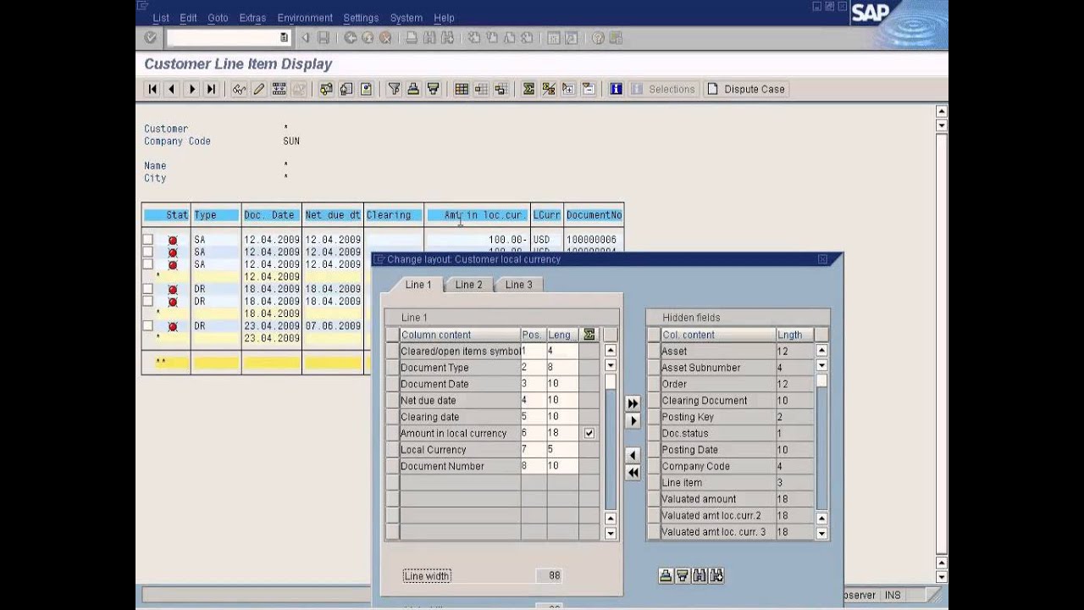Click the scroll-down arrow at bottom of the Hidden fields list
Image resolution: width=1084 pixels, height=610 pixels.
(x=821, y=534)
